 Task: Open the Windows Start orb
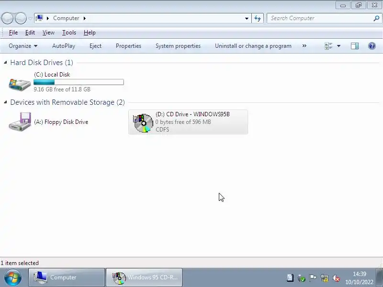12,278
